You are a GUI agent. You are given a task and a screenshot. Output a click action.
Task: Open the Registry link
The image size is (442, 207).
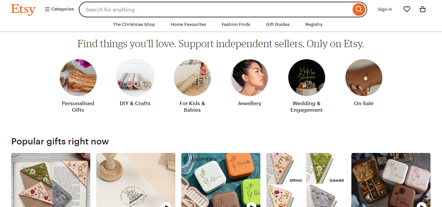pyautogui.click(x=314, y=25)
